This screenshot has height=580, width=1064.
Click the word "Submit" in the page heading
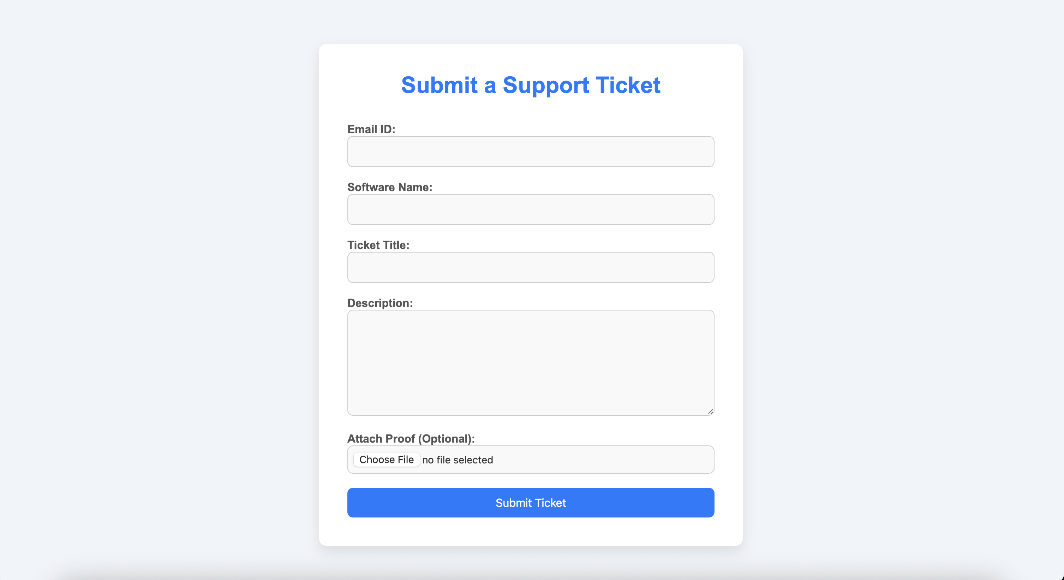tap(439, 85)
